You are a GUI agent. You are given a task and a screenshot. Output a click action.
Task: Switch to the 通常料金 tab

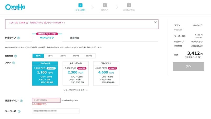[x=75, y=38]
